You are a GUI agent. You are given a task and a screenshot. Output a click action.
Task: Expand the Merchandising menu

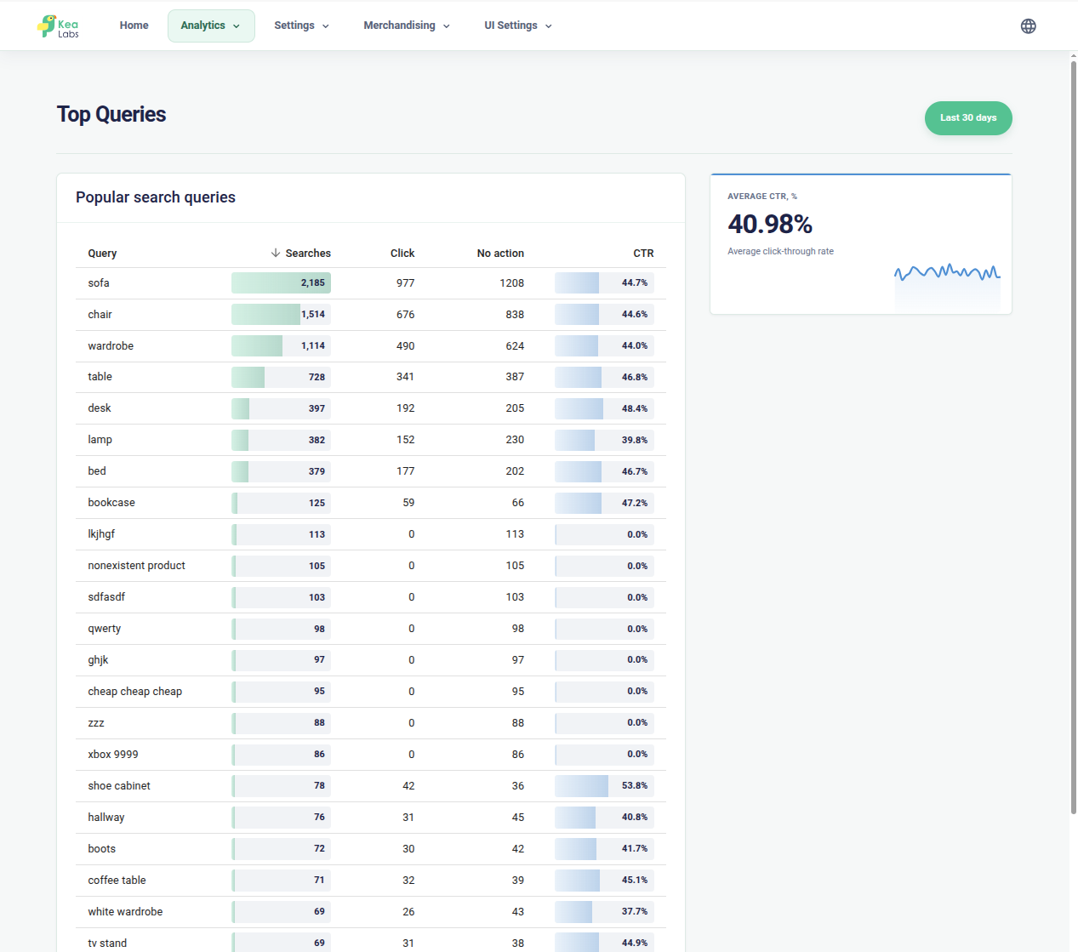407,26
